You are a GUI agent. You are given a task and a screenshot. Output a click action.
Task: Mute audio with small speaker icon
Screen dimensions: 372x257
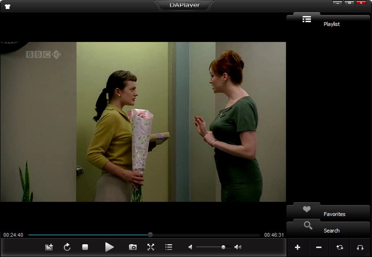tap(190, 247)
